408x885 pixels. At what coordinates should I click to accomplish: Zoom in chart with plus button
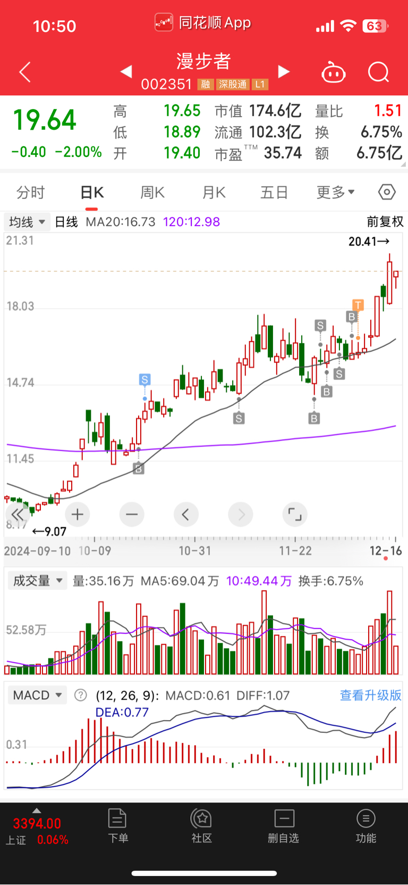click(78, 515)
